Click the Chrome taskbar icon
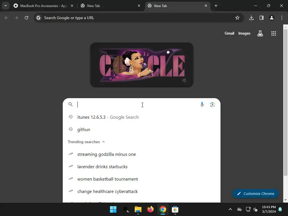288x216 pixels. tap(163, 209)
